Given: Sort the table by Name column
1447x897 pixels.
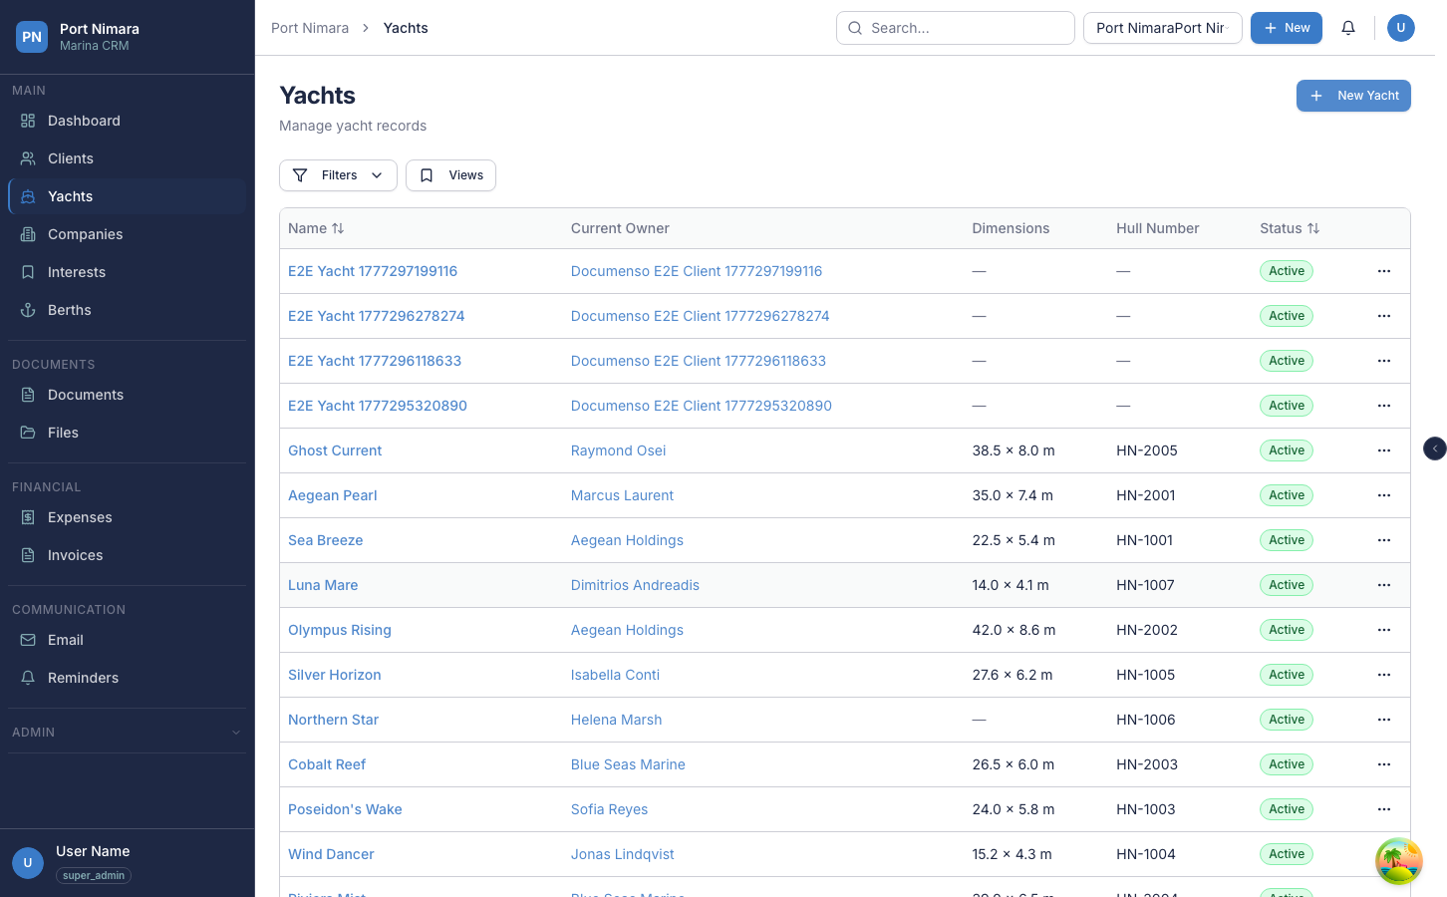Looking at the screenshot, I should (x=316, y=228).
